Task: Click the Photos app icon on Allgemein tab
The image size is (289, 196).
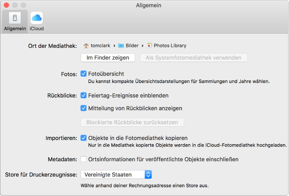Action: 15,18
